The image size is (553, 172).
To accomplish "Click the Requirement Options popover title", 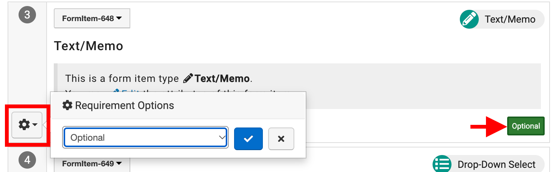I will [x=125, y=105].
